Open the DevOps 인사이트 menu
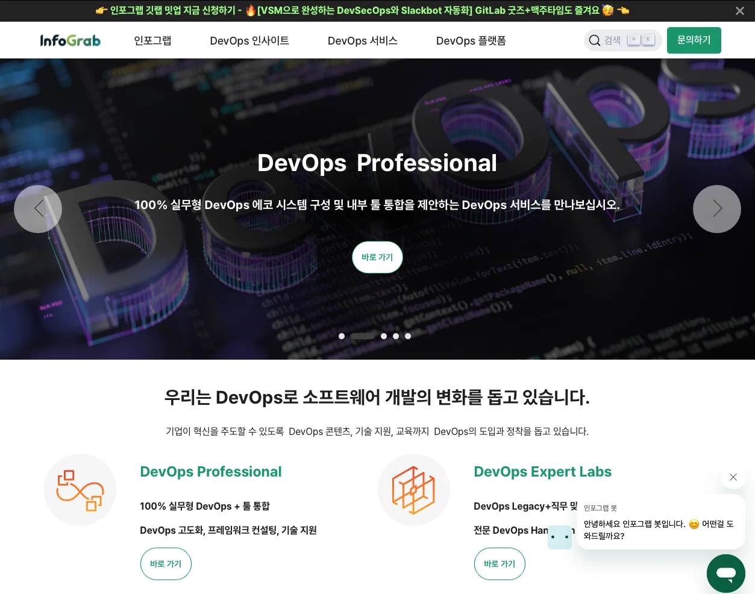755x594 pixels. click(x=249, y=40)
